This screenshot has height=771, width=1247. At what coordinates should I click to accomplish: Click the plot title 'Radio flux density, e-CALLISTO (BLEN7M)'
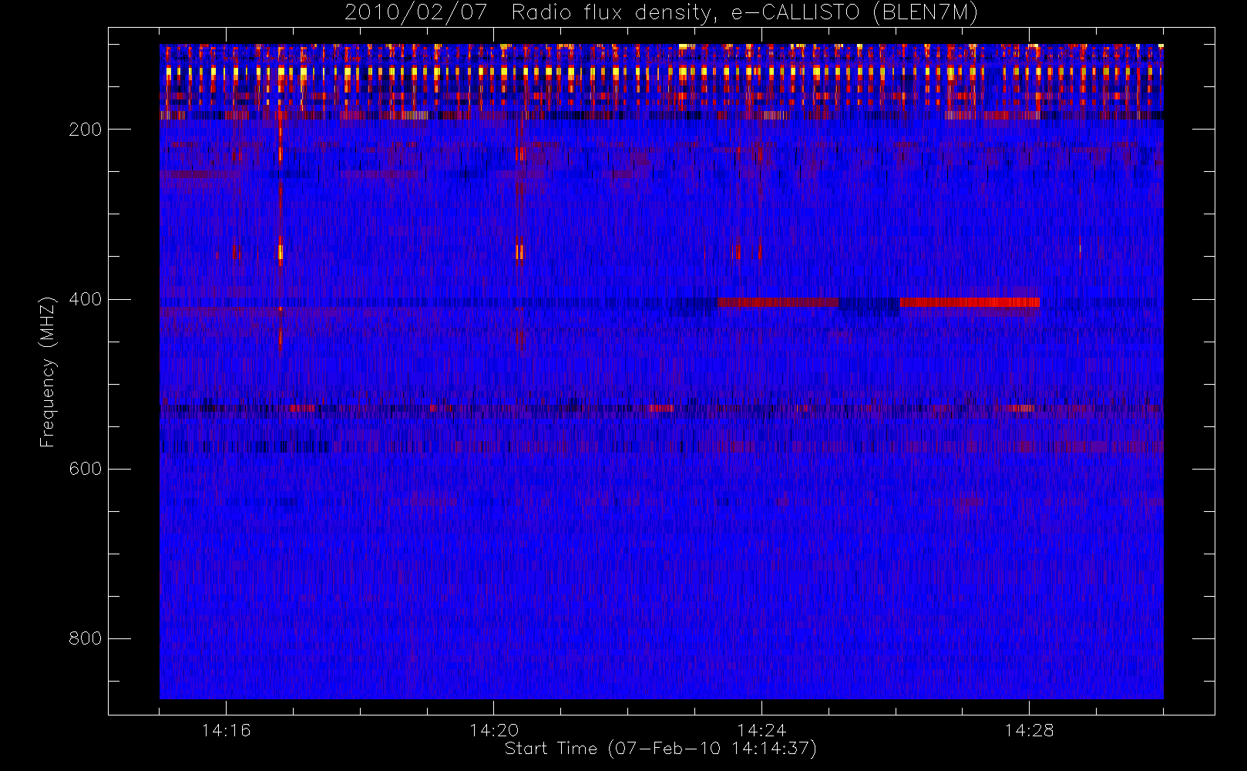pos(745,13)
